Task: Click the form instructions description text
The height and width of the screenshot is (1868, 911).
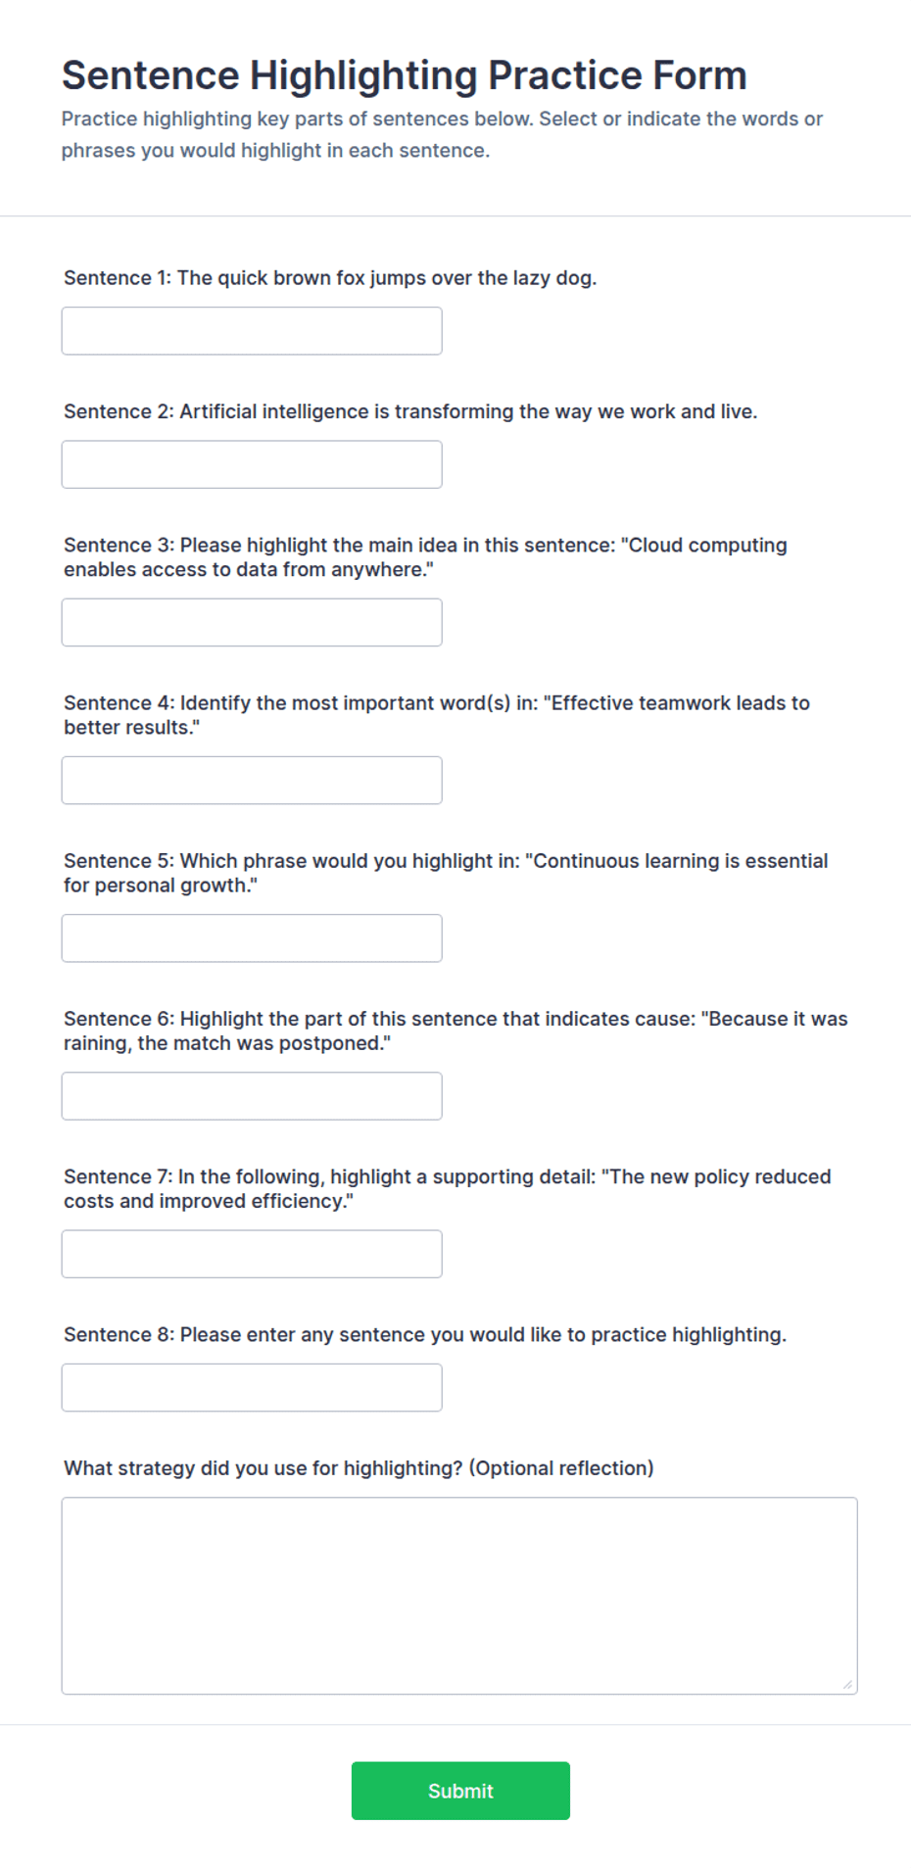Action: 442,134
